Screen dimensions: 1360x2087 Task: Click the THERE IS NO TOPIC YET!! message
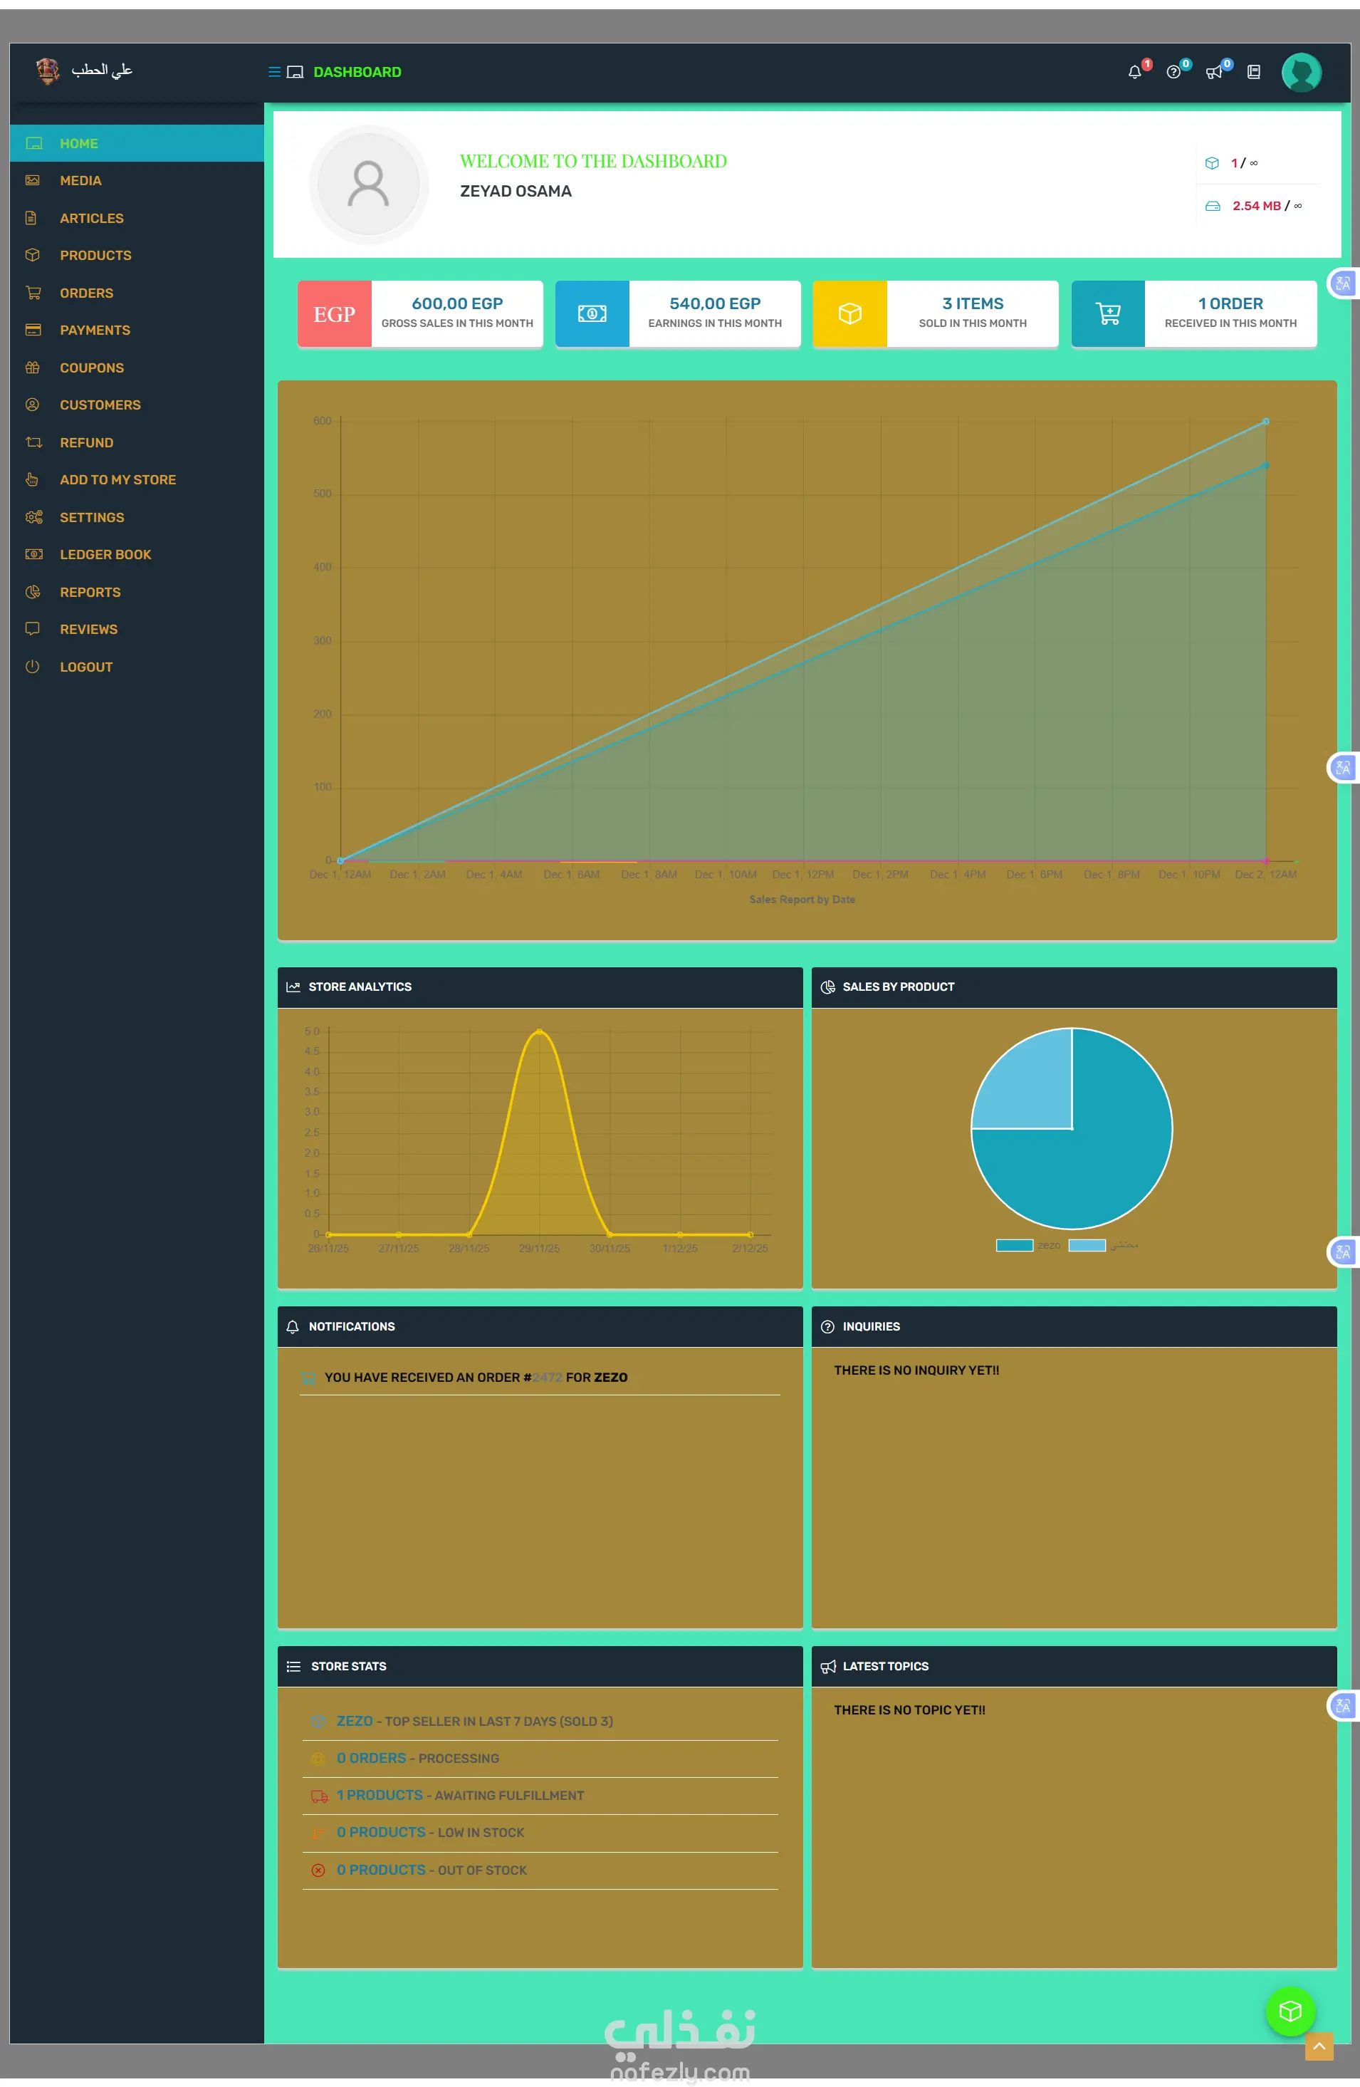coord(909,1710)
